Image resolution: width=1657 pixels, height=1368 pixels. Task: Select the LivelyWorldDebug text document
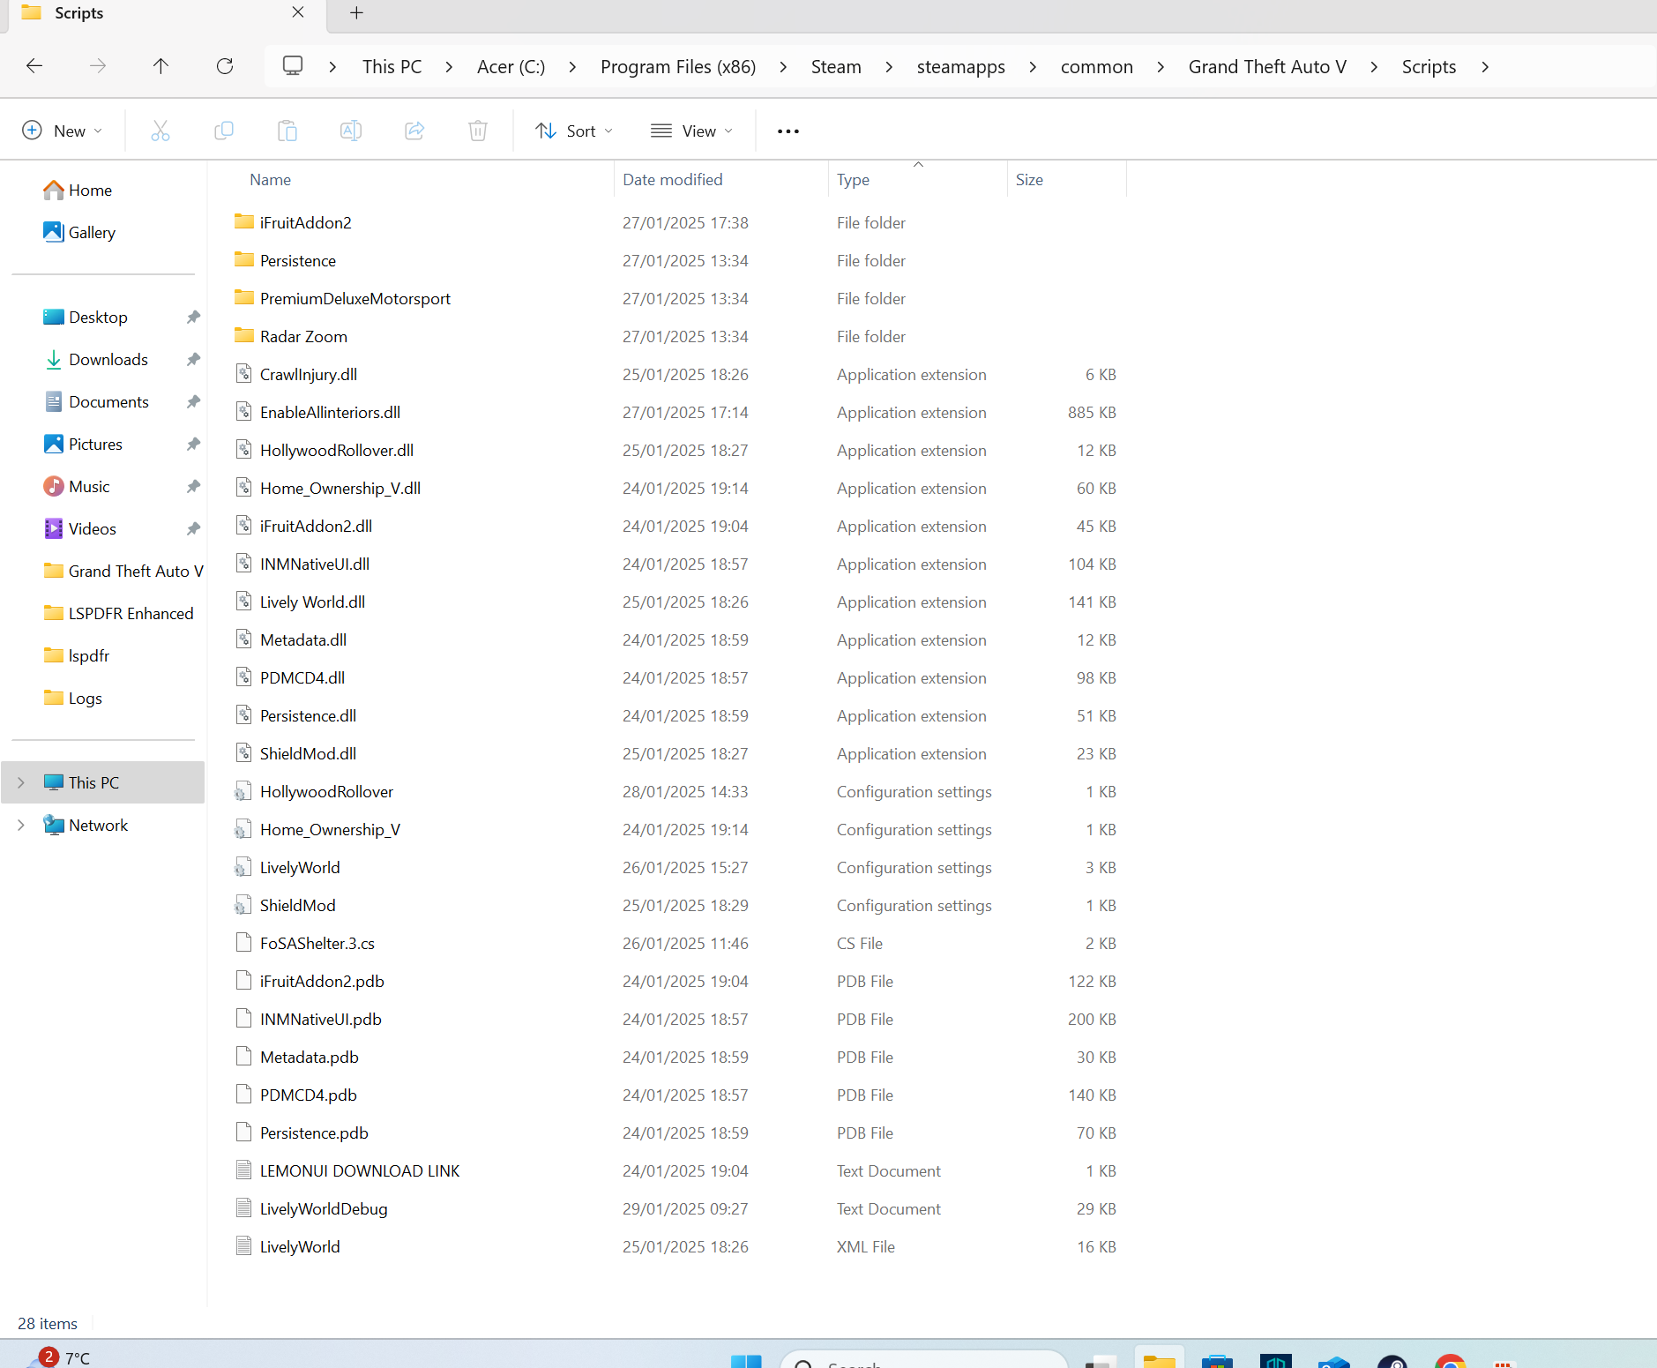[324, 1208]
